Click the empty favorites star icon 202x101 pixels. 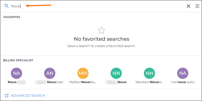(102, 30)
